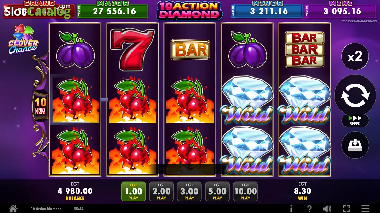Go to lobby via home icon
380x213 pixels.
click(x=13, y=209)
